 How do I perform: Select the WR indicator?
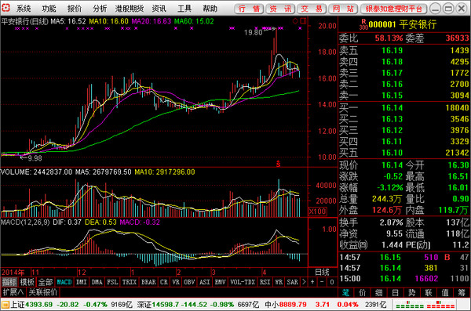279,282
